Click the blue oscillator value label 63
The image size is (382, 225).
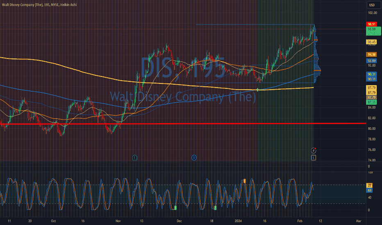pos(369,190)
